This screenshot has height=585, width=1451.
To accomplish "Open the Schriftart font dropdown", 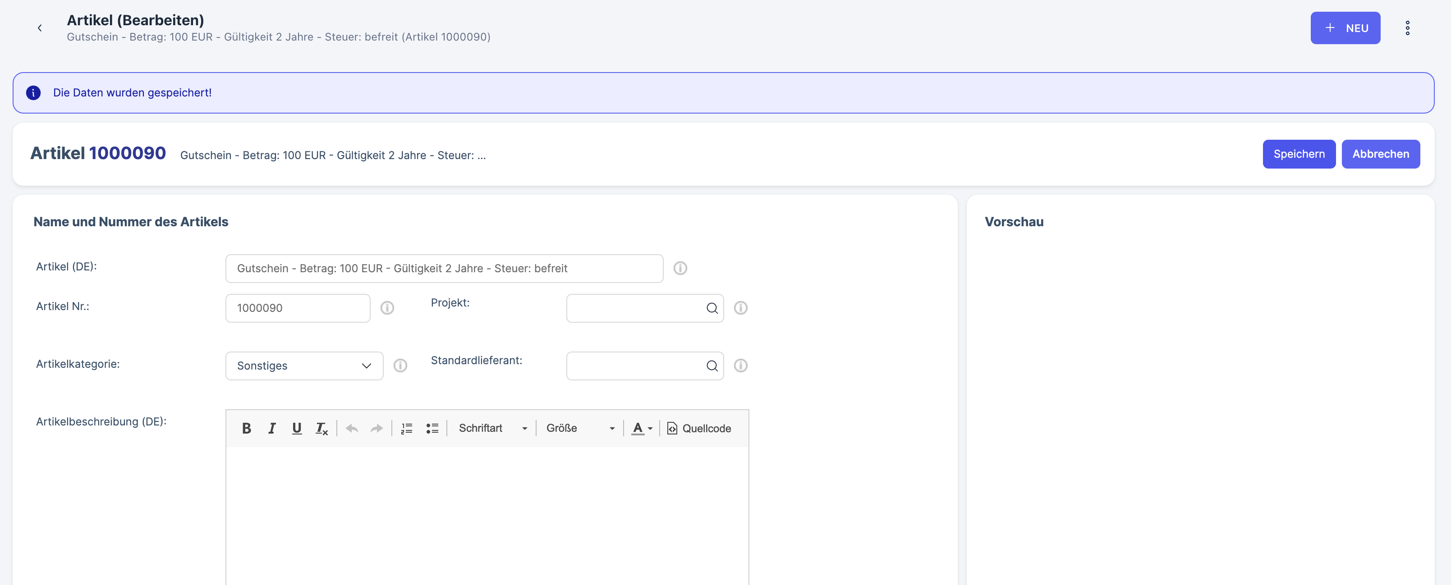I will [492, 429].
